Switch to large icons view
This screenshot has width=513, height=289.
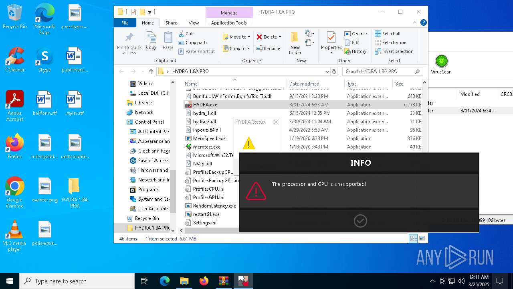click(422, 238)
